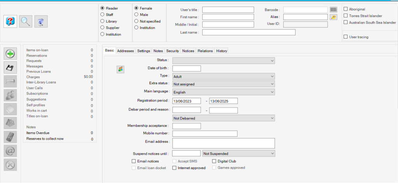
Task: Click the First name input field
Action: tap(228, 17)
